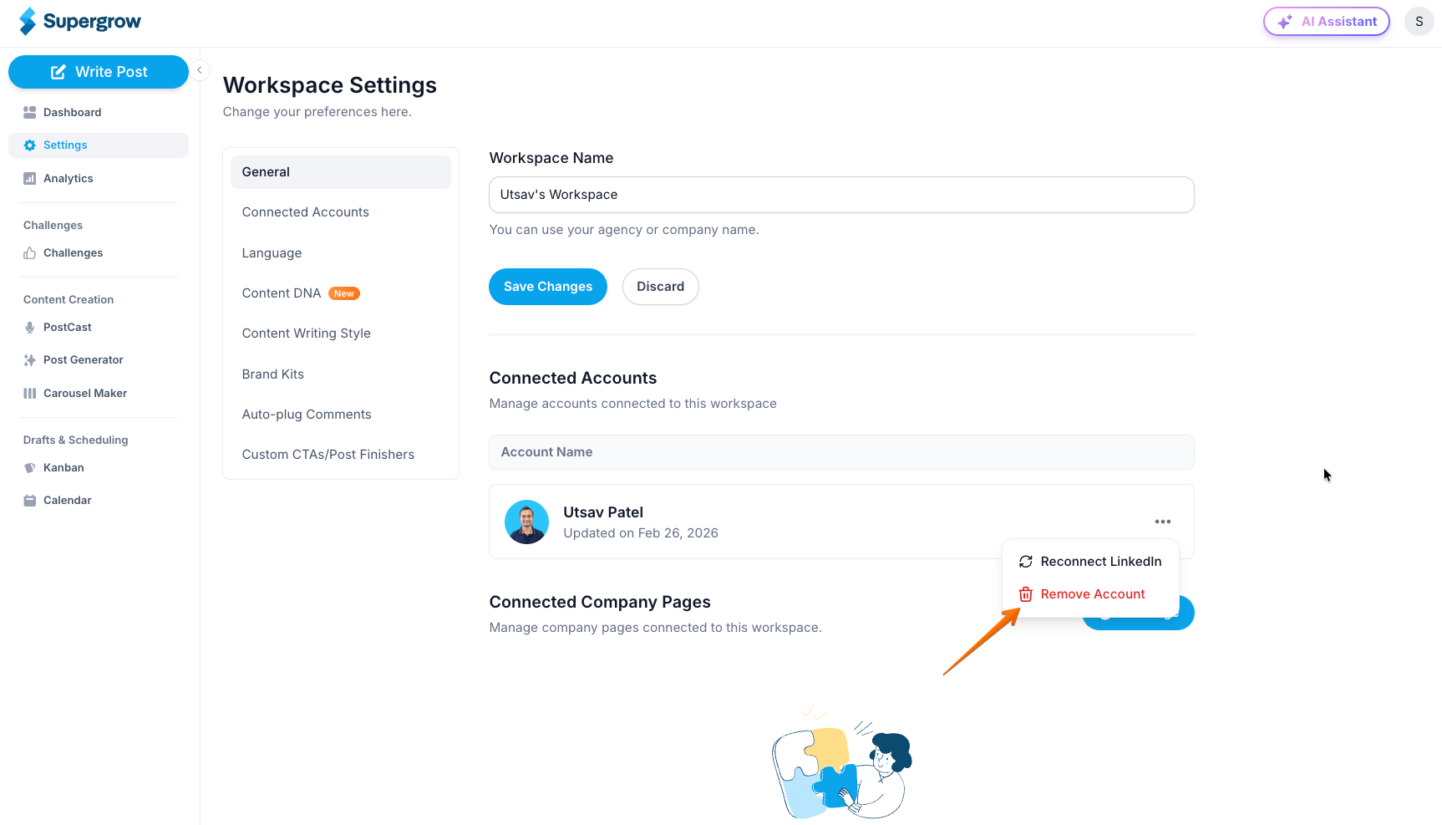Open the three-dots menu for Utsav Patel
Screen dimensions: 1442x825
[1163, 522]
